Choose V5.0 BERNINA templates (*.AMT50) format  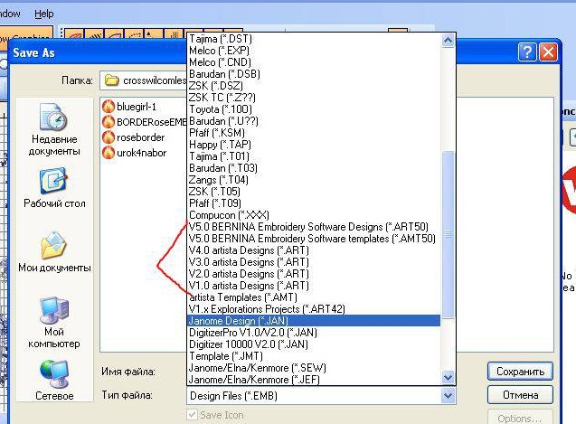tap(314, 239)
